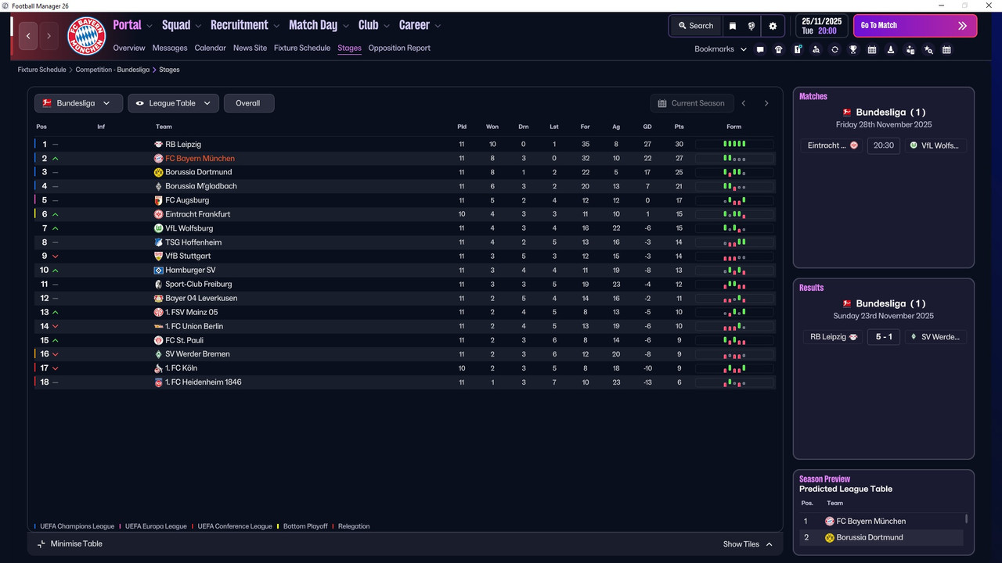Click the Dortmund crest in Predicted League Table
1002x563 pixels.
(x=830, y=538)
